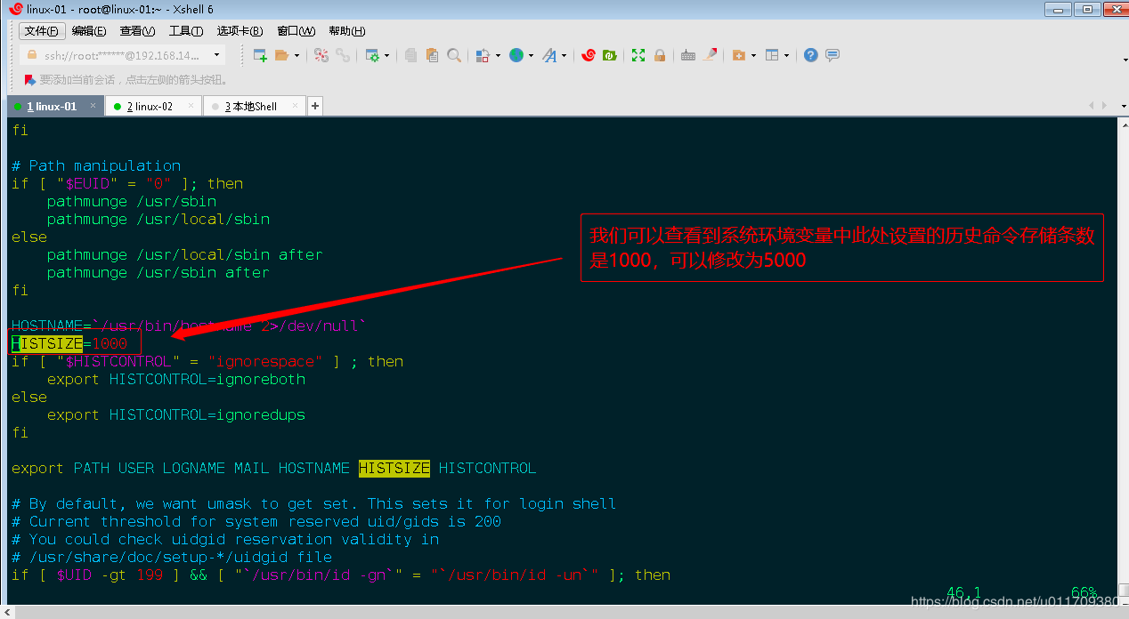
Task: Click the window Layout icon
Action: click(772, 55)
